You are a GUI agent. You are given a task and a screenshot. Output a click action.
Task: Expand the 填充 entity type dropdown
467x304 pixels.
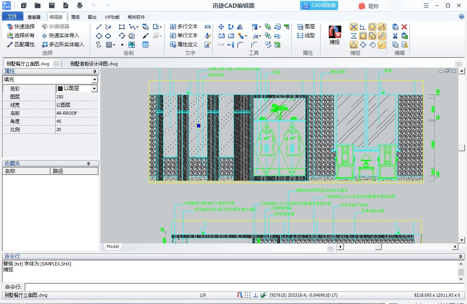94,80
